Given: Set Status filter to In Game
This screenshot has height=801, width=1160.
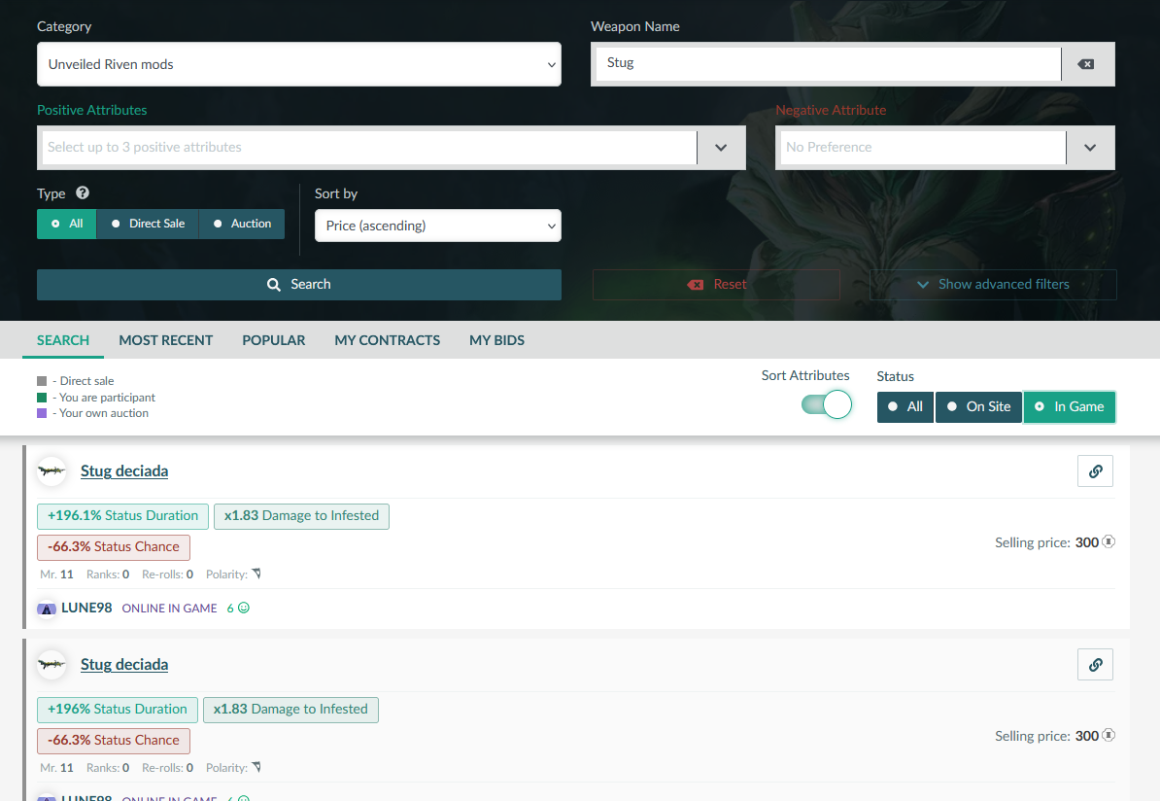Looking at the screenshot, I should 1070,407.
